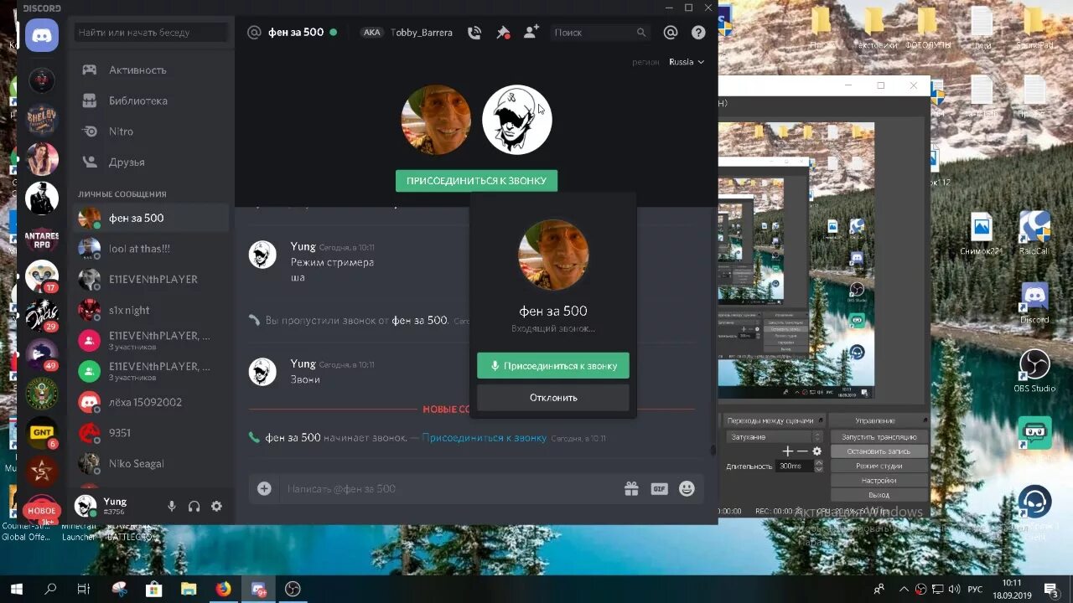Click Остановить запись in OBS
The width and height of the screenshot is (1073, 603).
[879, 451]
